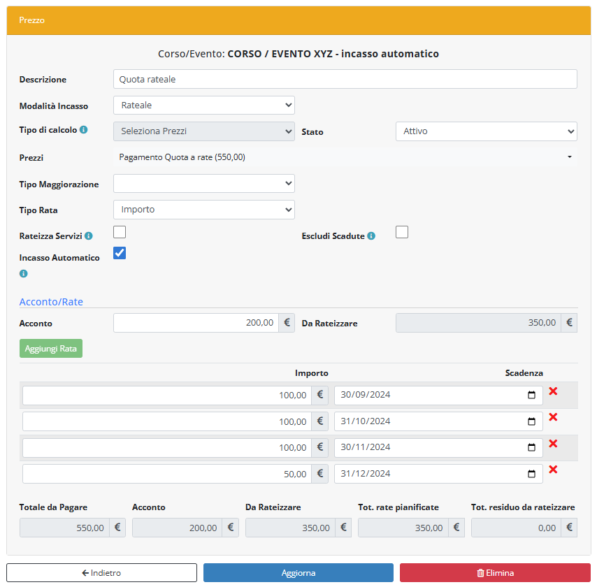This screenshot has height=587, width=597.
Task: Open the Modalità Incasso dropdown
Action: (x=203, y=105)
